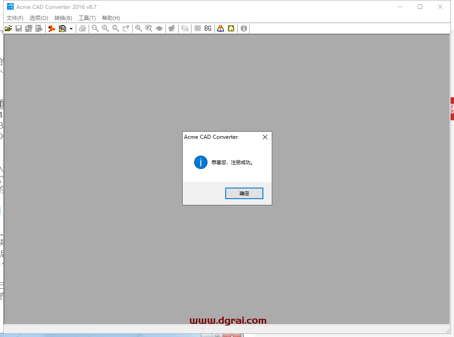Open the 帮助(H) menu
The height and width of the screenshot is (337, 454).
pyautogui.click(x=111, y=18)
